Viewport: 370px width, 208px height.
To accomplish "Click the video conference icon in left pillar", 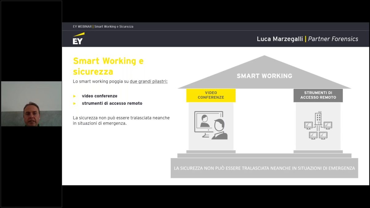I will pos(211,125).
